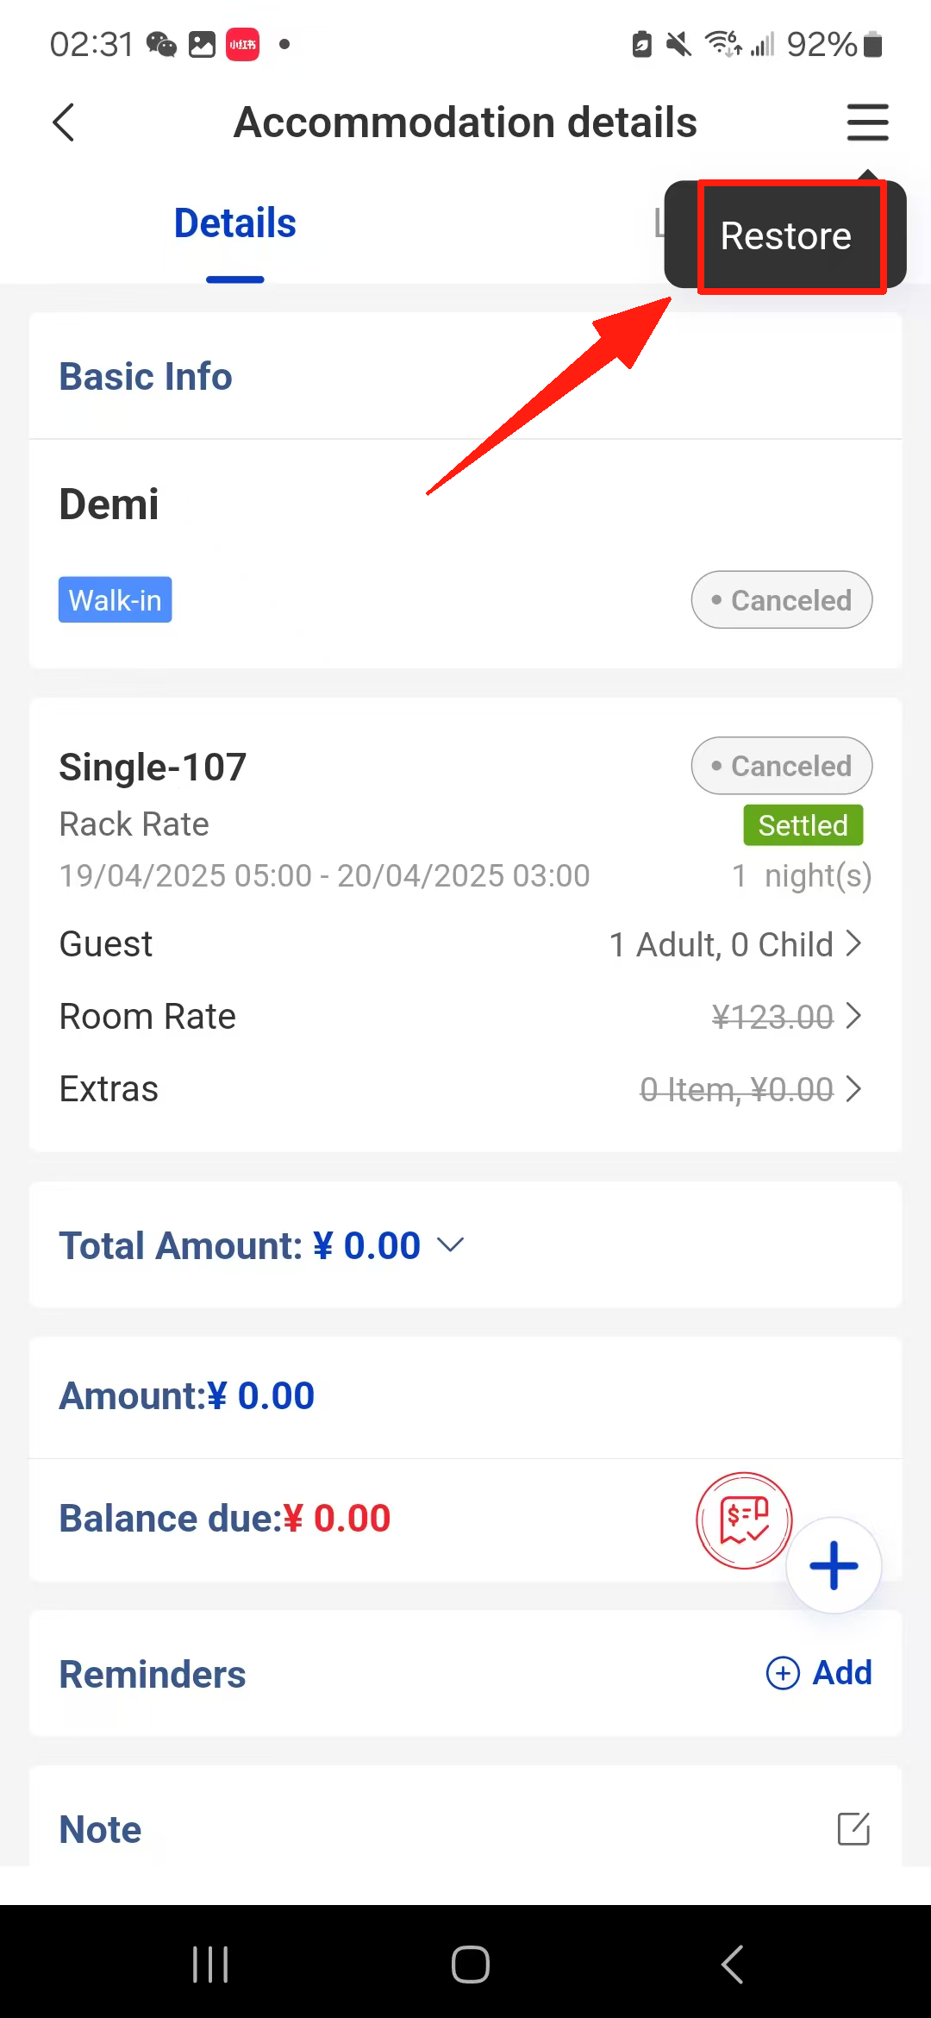Tap the back arrow in header

(65, 122)
